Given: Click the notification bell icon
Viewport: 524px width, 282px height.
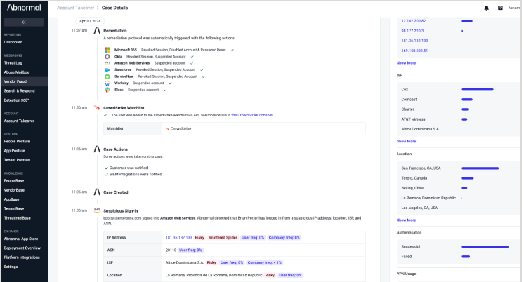Looking at the screenshot, I should click(486, 8).
